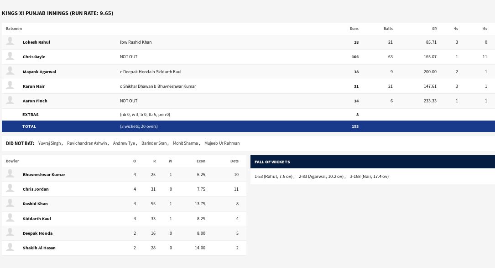
Task: Click the 6s column header
Action: pos(485,29)
